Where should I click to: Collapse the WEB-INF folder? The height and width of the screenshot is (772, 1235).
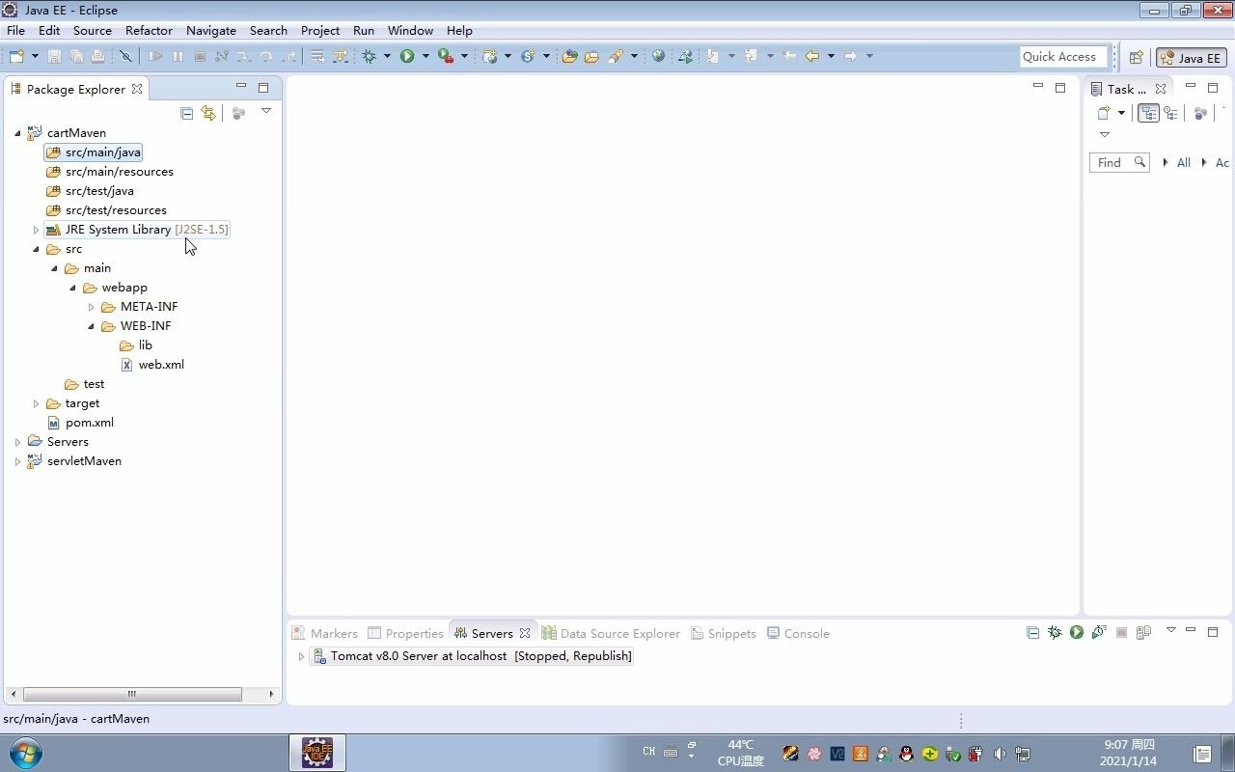tap(92, 326)
